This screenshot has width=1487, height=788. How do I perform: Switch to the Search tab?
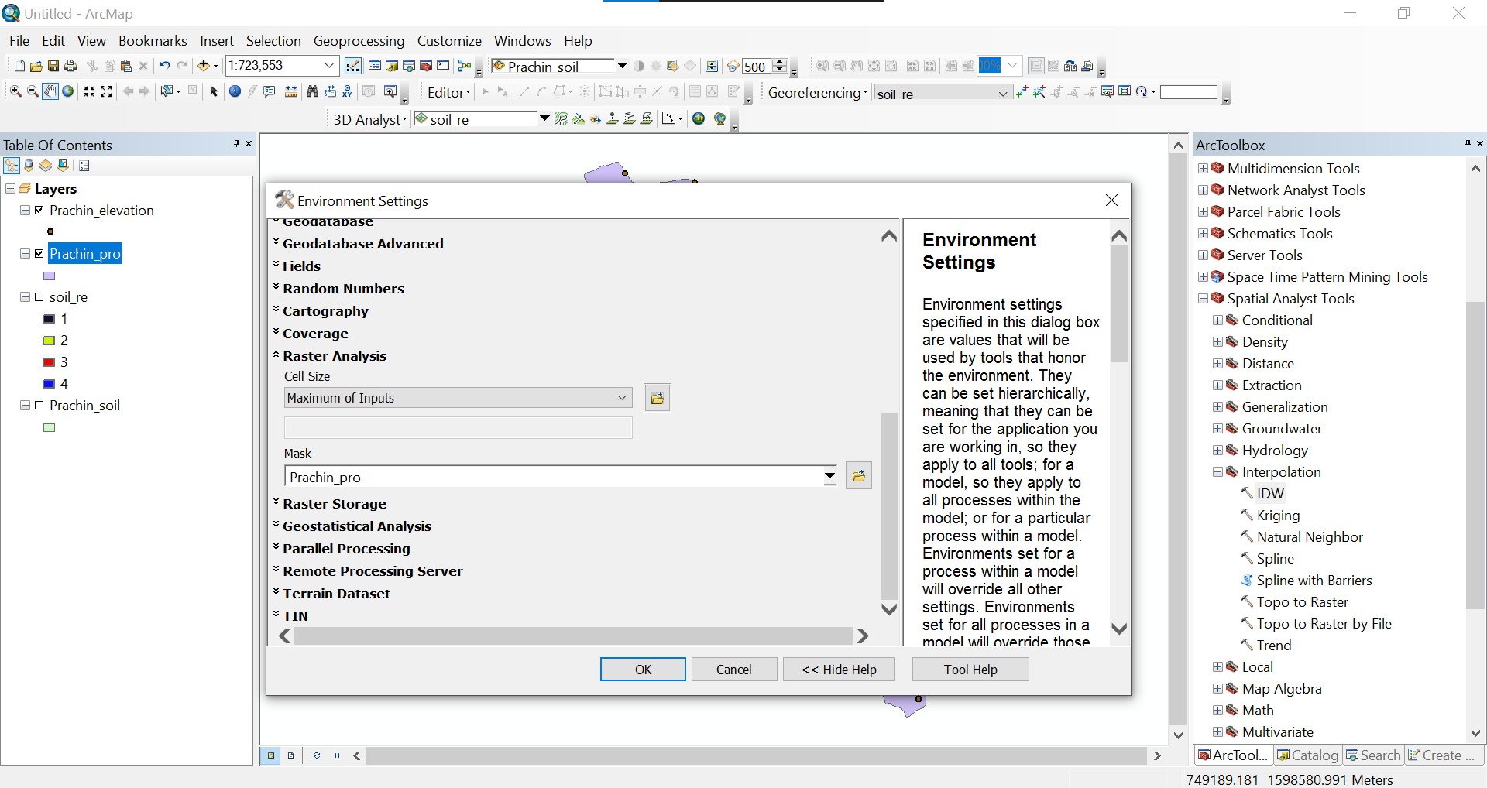pos(1374,755)
